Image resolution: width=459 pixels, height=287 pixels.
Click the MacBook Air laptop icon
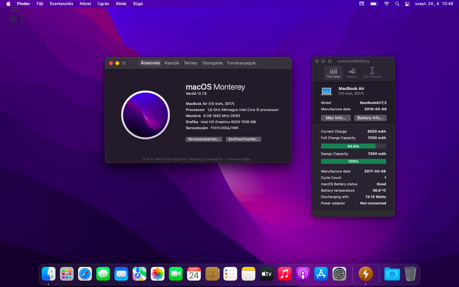[x=326, y=91]
